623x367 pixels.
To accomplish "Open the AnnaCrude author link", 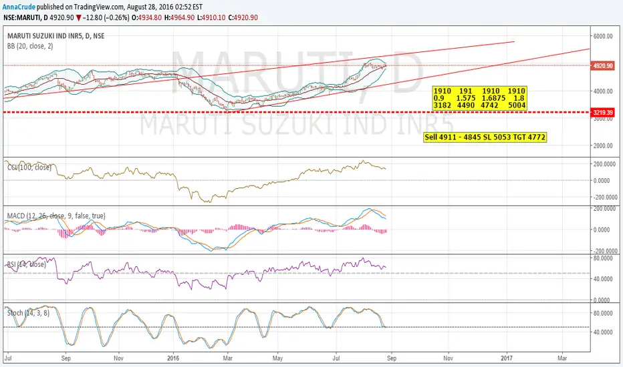I will 19,7.
